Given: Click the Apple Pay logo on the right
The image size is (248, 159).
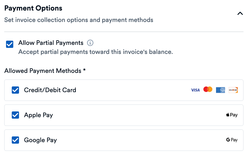Looking at the screenshot, I should click(x=232, y=115).
